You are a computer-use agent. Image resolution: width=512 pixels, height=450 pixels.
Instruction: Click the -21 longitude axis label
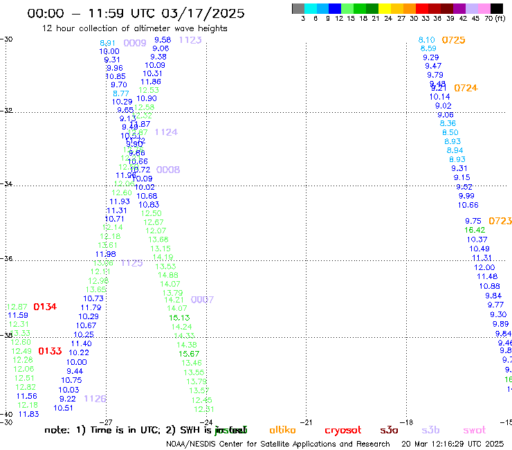[307, 422]
